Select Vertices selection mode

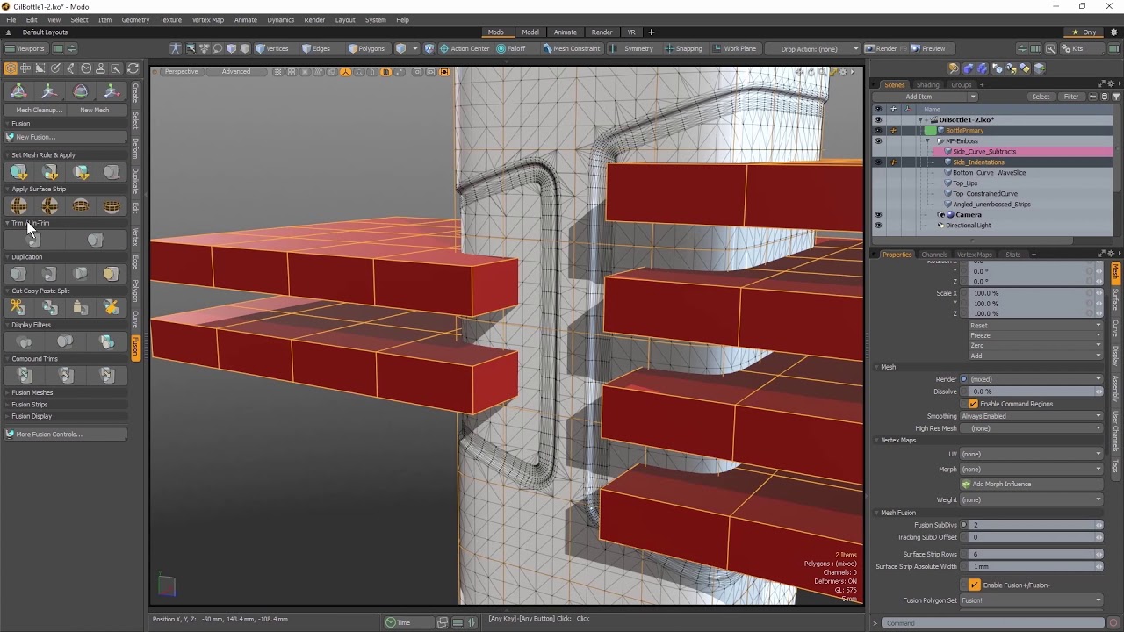click(x=271, y=48)
